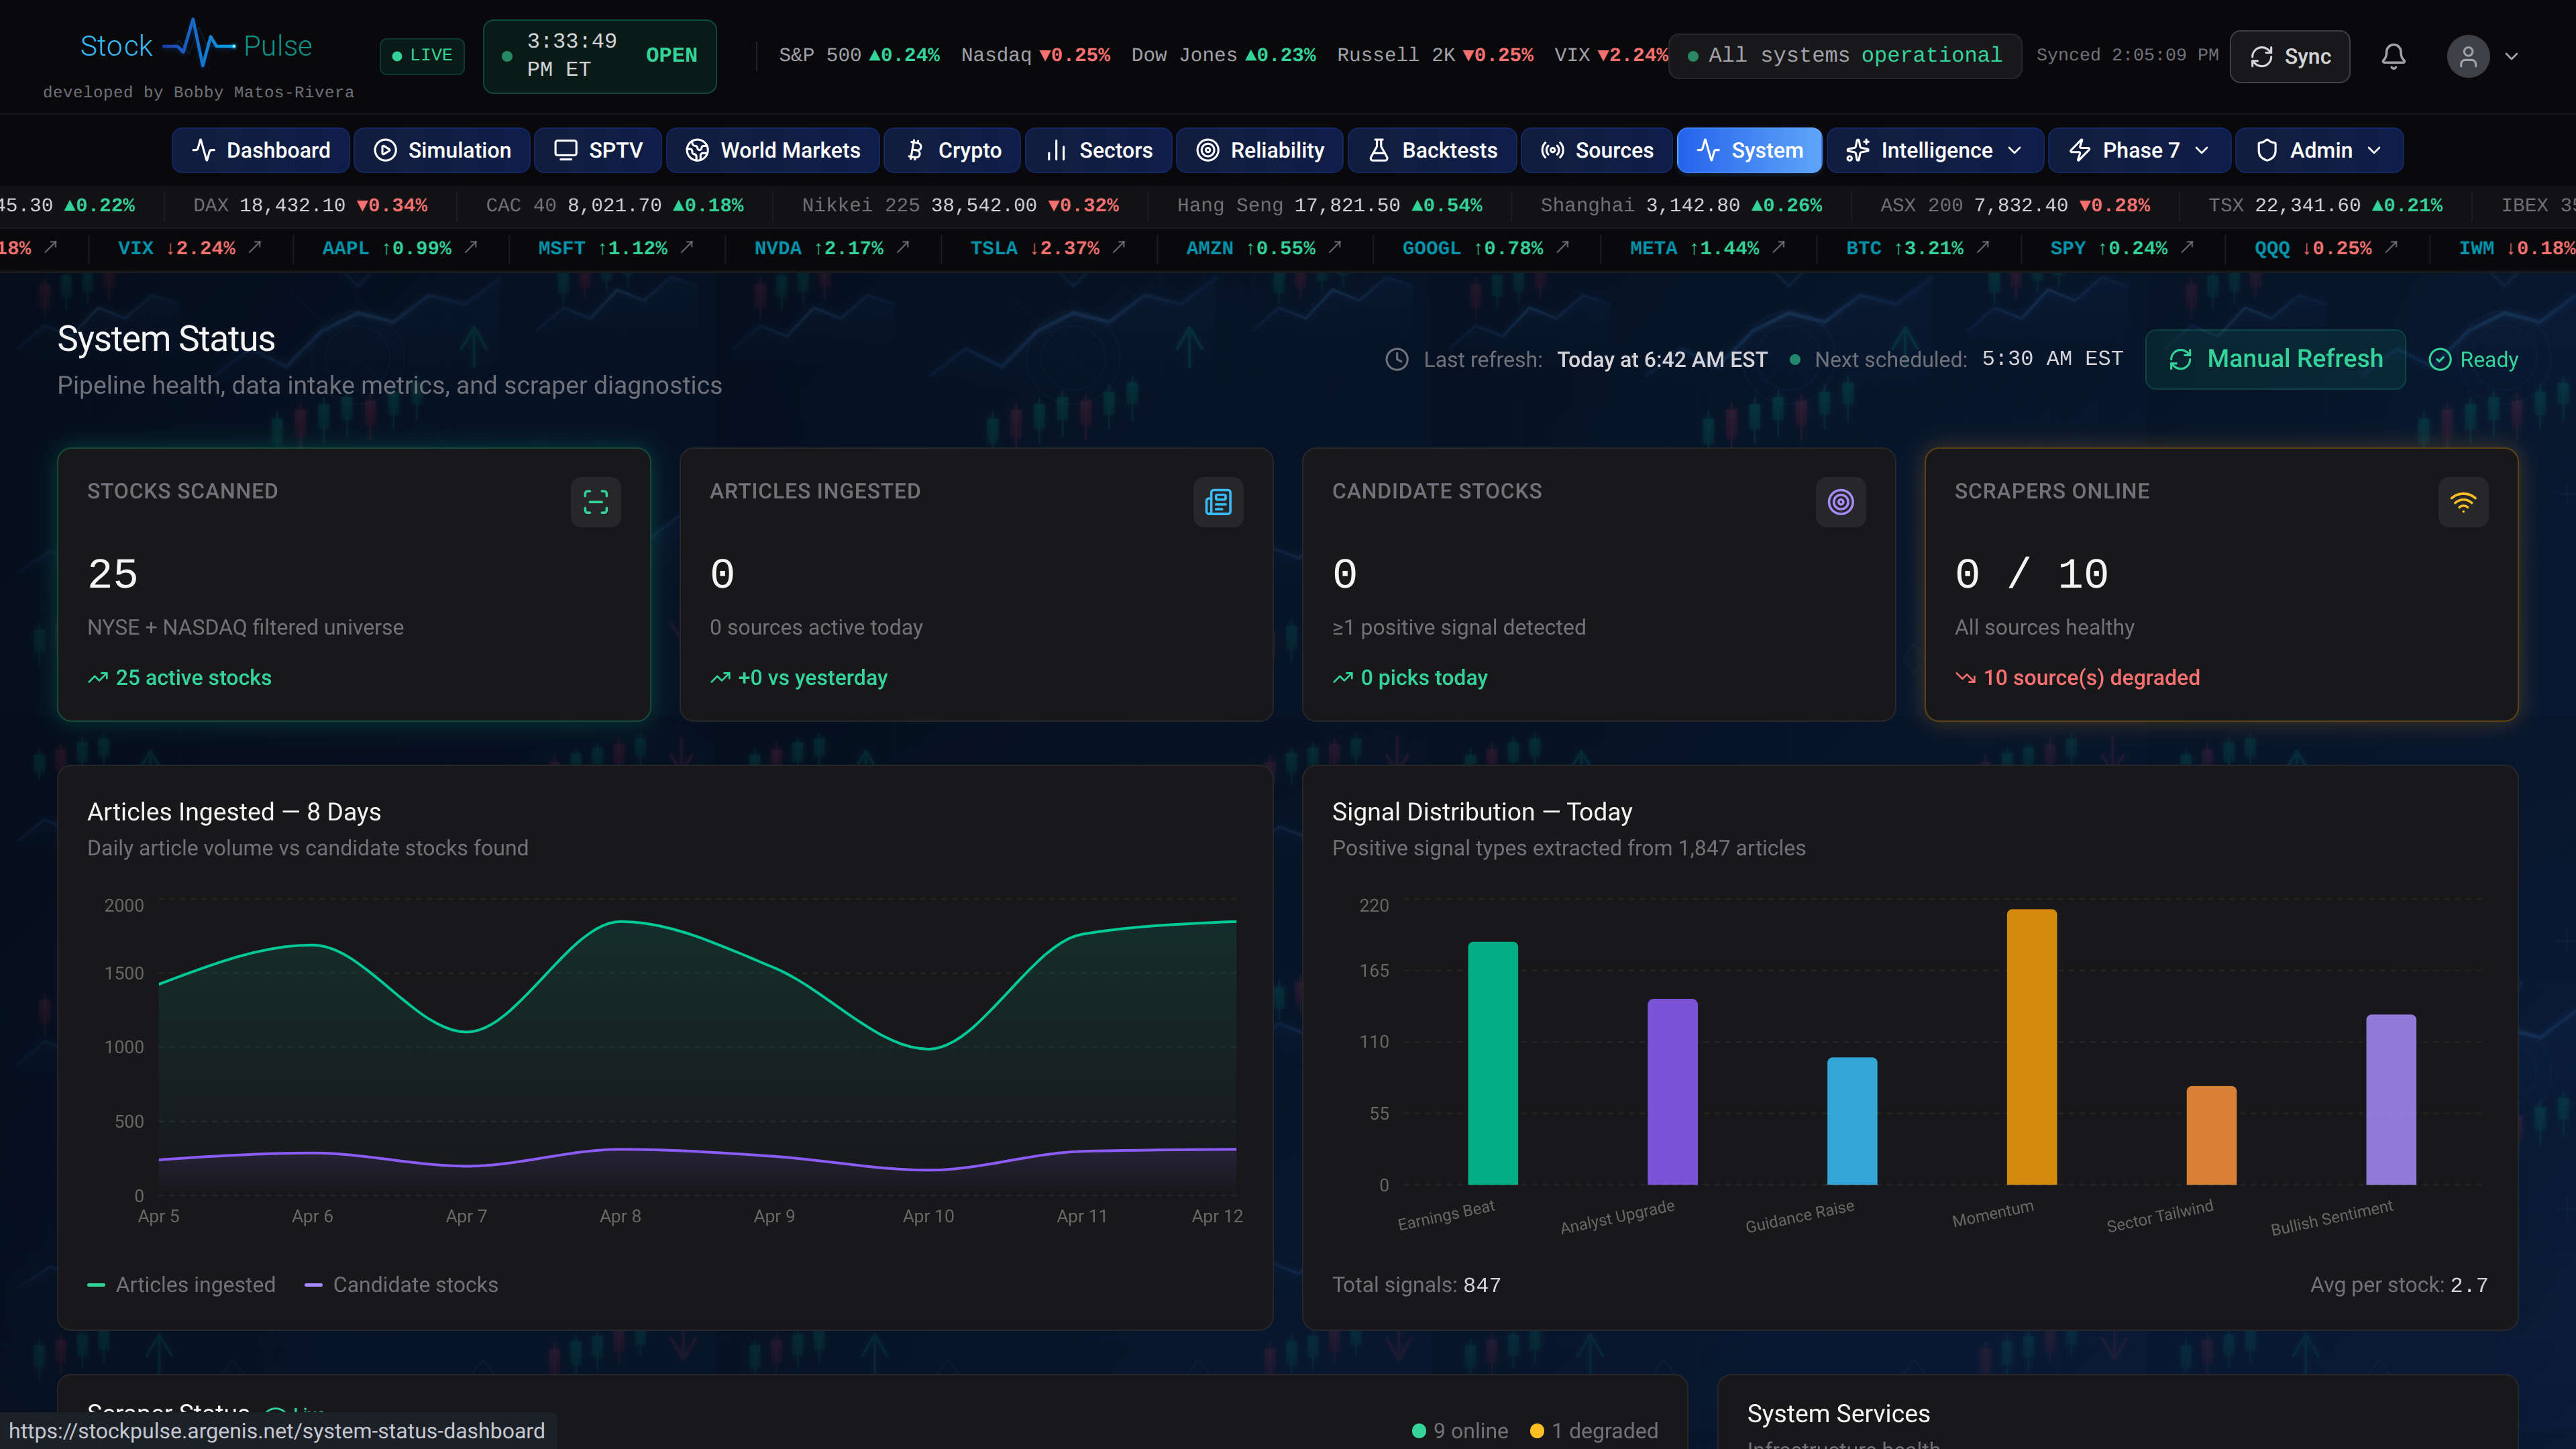The width and height of the screenshot is (2576, 1449).
Task: Switch to the Simulation tab
Action: coord(442,150)
